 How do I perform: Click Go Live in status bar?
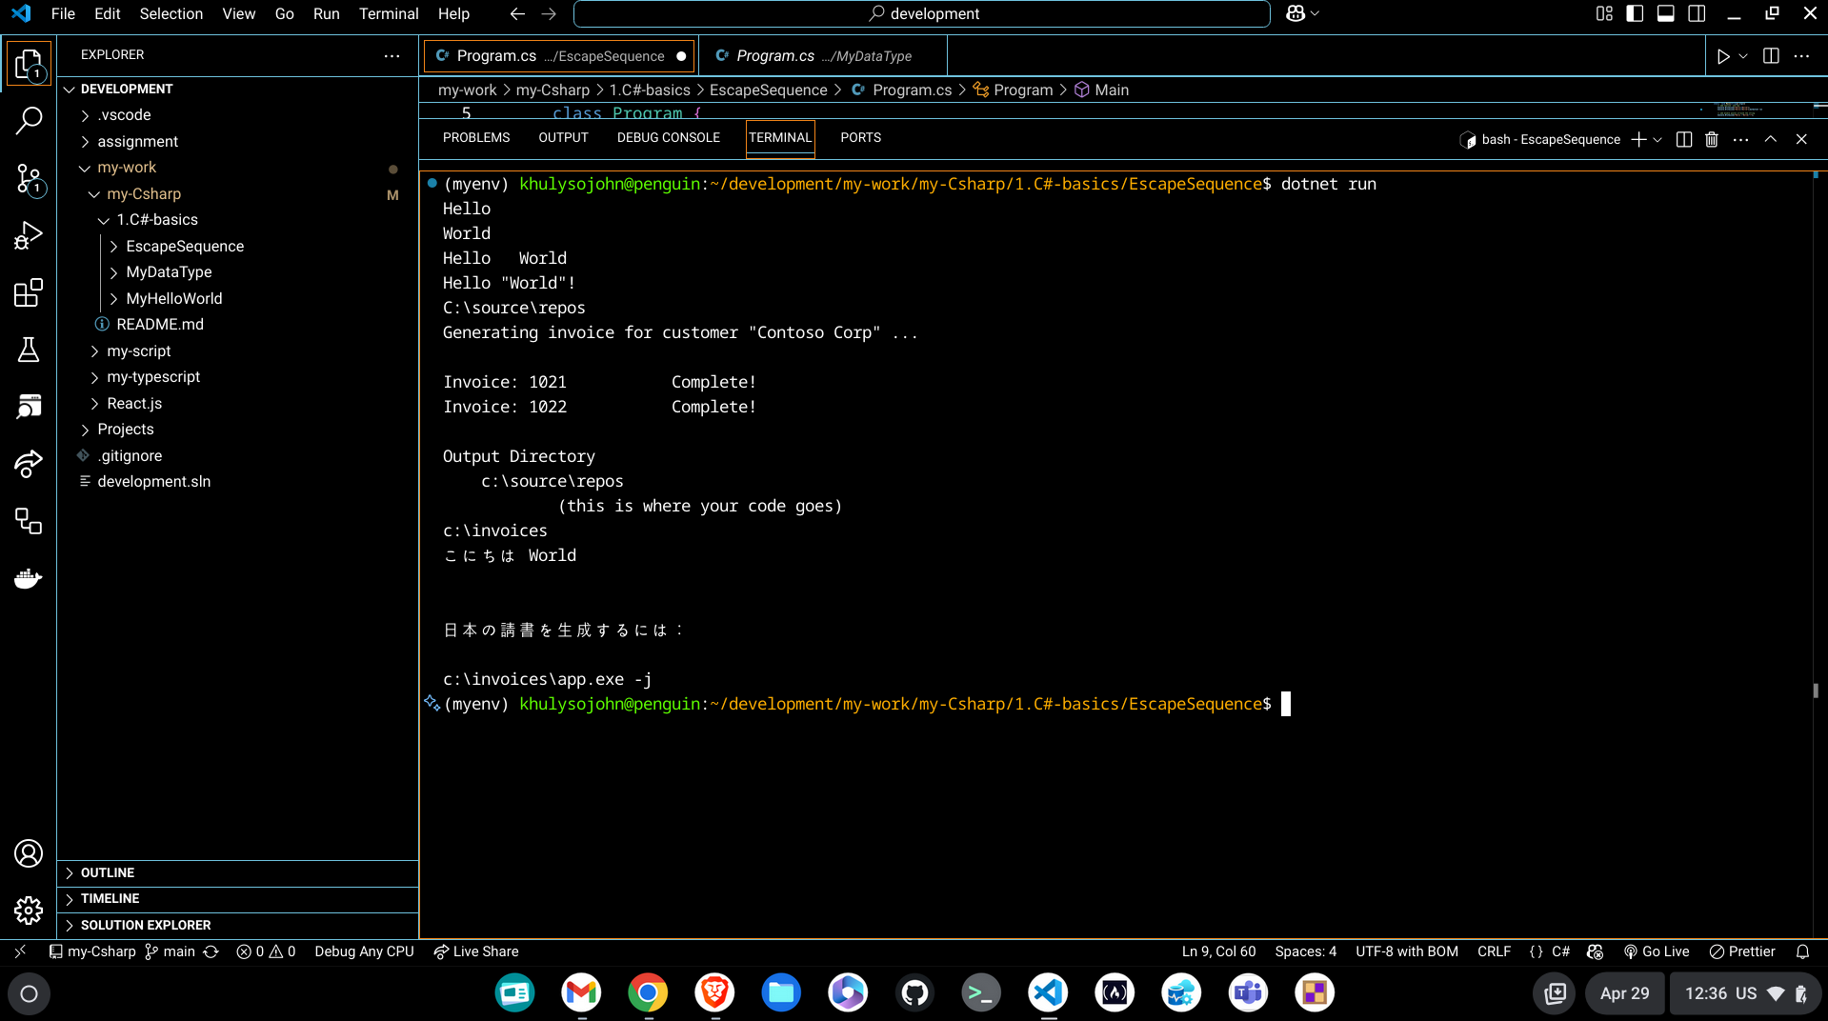tap(1657, 951)
